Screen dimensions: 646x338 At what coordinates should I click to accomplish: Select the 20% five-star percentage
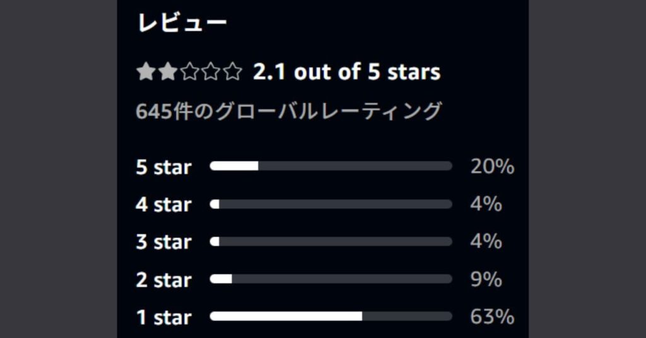(x=492, y=166)
